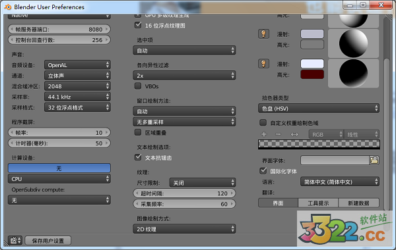Viewport: 396px width, 250px height.
Task: Click the 控制台回查行数 256 field
Action: tap(59, 39)
